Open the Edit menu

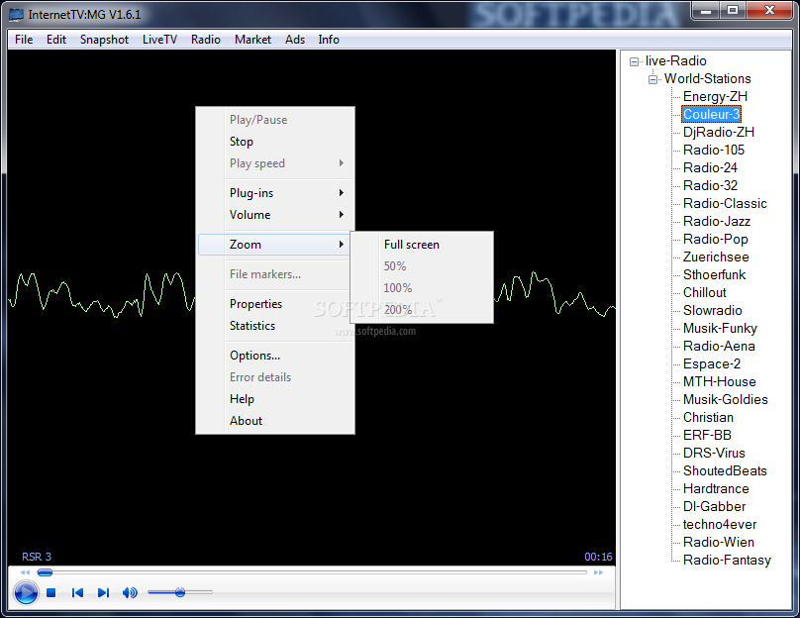coord(56,40)
